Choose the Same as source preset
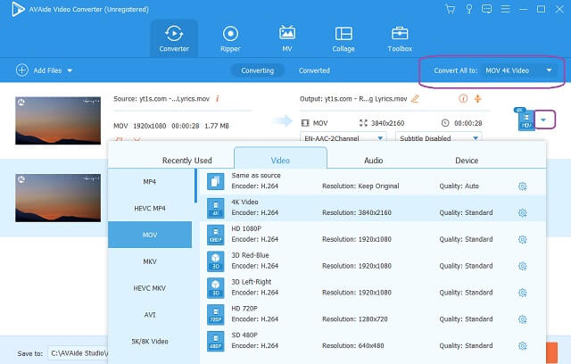 [373, 181]
